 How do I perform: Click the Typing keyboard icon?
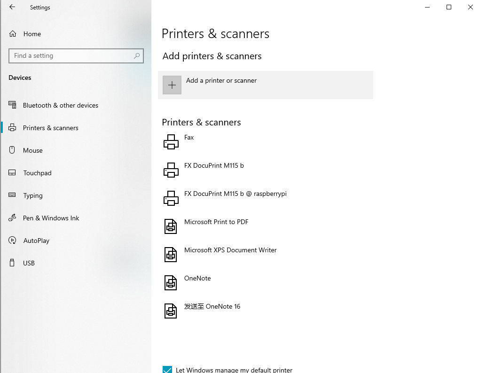point(12,195)
